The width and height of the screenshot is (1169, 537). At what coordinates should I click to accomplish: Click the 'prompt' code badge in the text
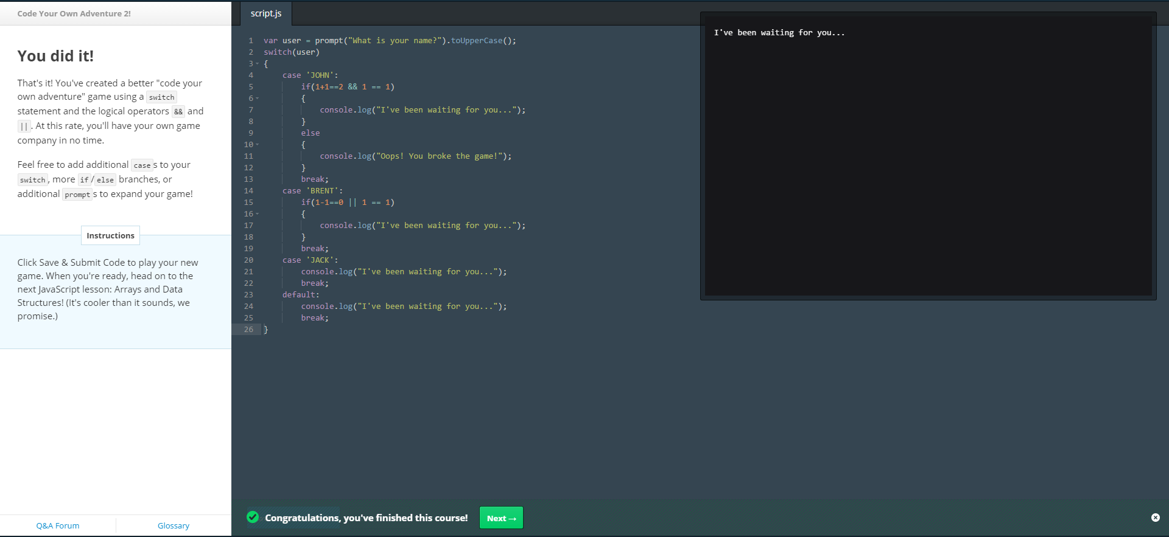pyautogui.click(x=77, y=195)
